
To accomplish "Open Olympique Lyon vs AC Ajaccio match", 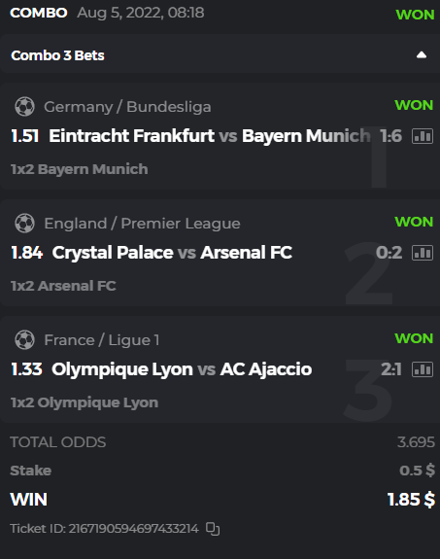I will coord(182,369).
